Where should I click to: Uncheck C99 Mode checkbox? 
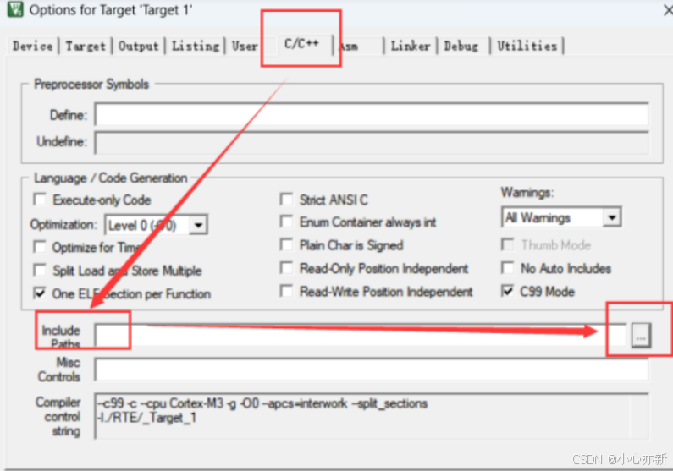pos(508,291)
